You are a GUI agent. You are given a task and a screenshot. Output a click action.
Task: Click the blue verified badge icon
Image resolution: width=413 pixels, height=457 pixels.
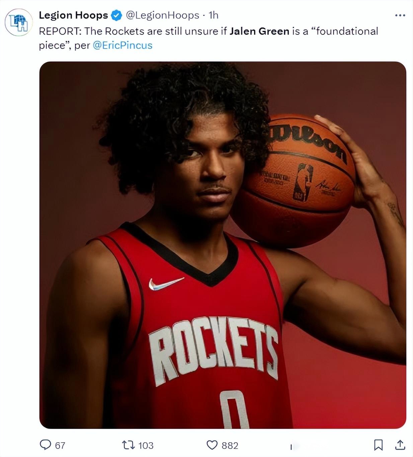click(116, 15)
